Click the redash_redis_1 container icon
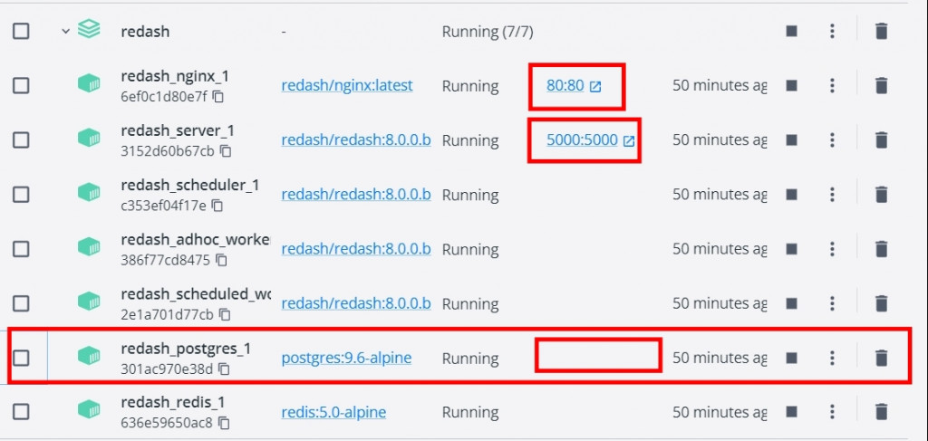The width and height of the screenshot is (928, 441). point(89,409)
